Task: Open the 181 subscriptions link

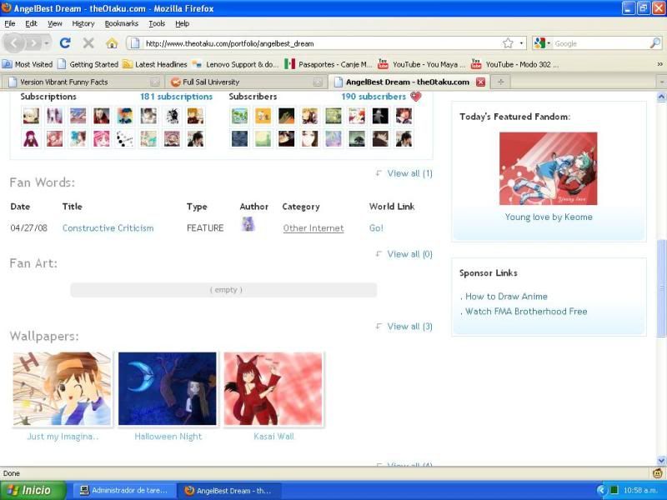Action: click(x=176, y=97)
